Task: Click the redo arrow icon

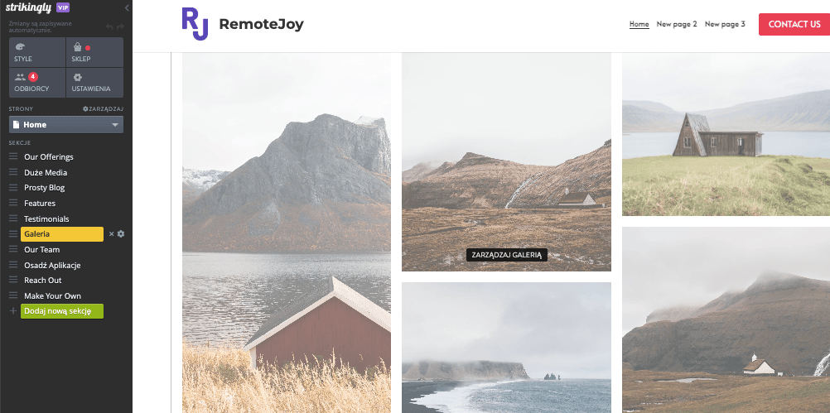Action: point(120,27)
